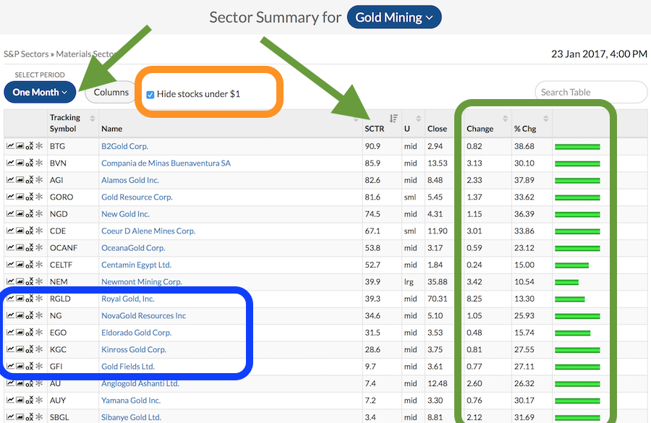Viewport: 651px width, 423px height.
Task: Open the Seasonality snowflake icon for GORO
Action: (38, 197)
